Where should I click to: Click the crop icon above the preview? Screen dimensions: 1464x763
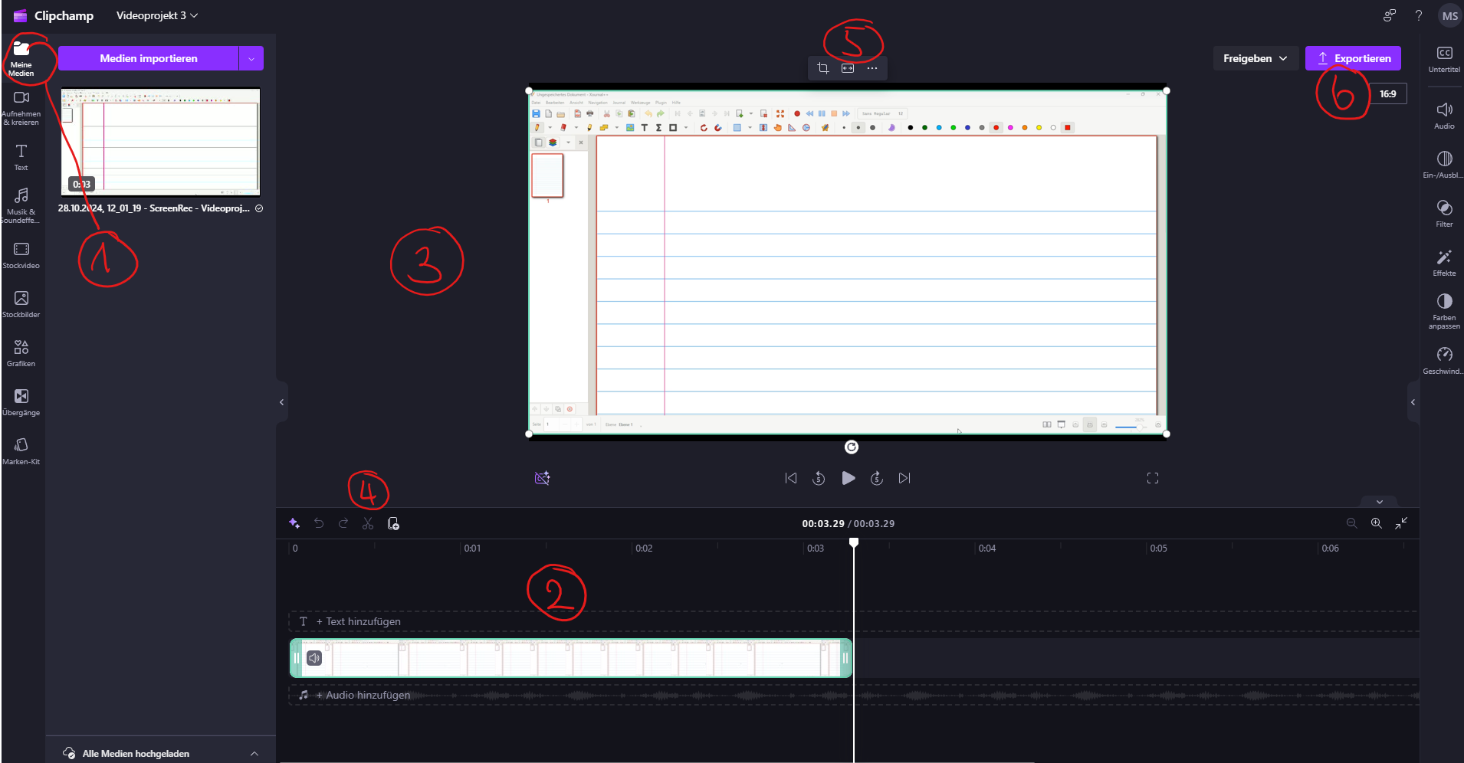tap(822, 68)
